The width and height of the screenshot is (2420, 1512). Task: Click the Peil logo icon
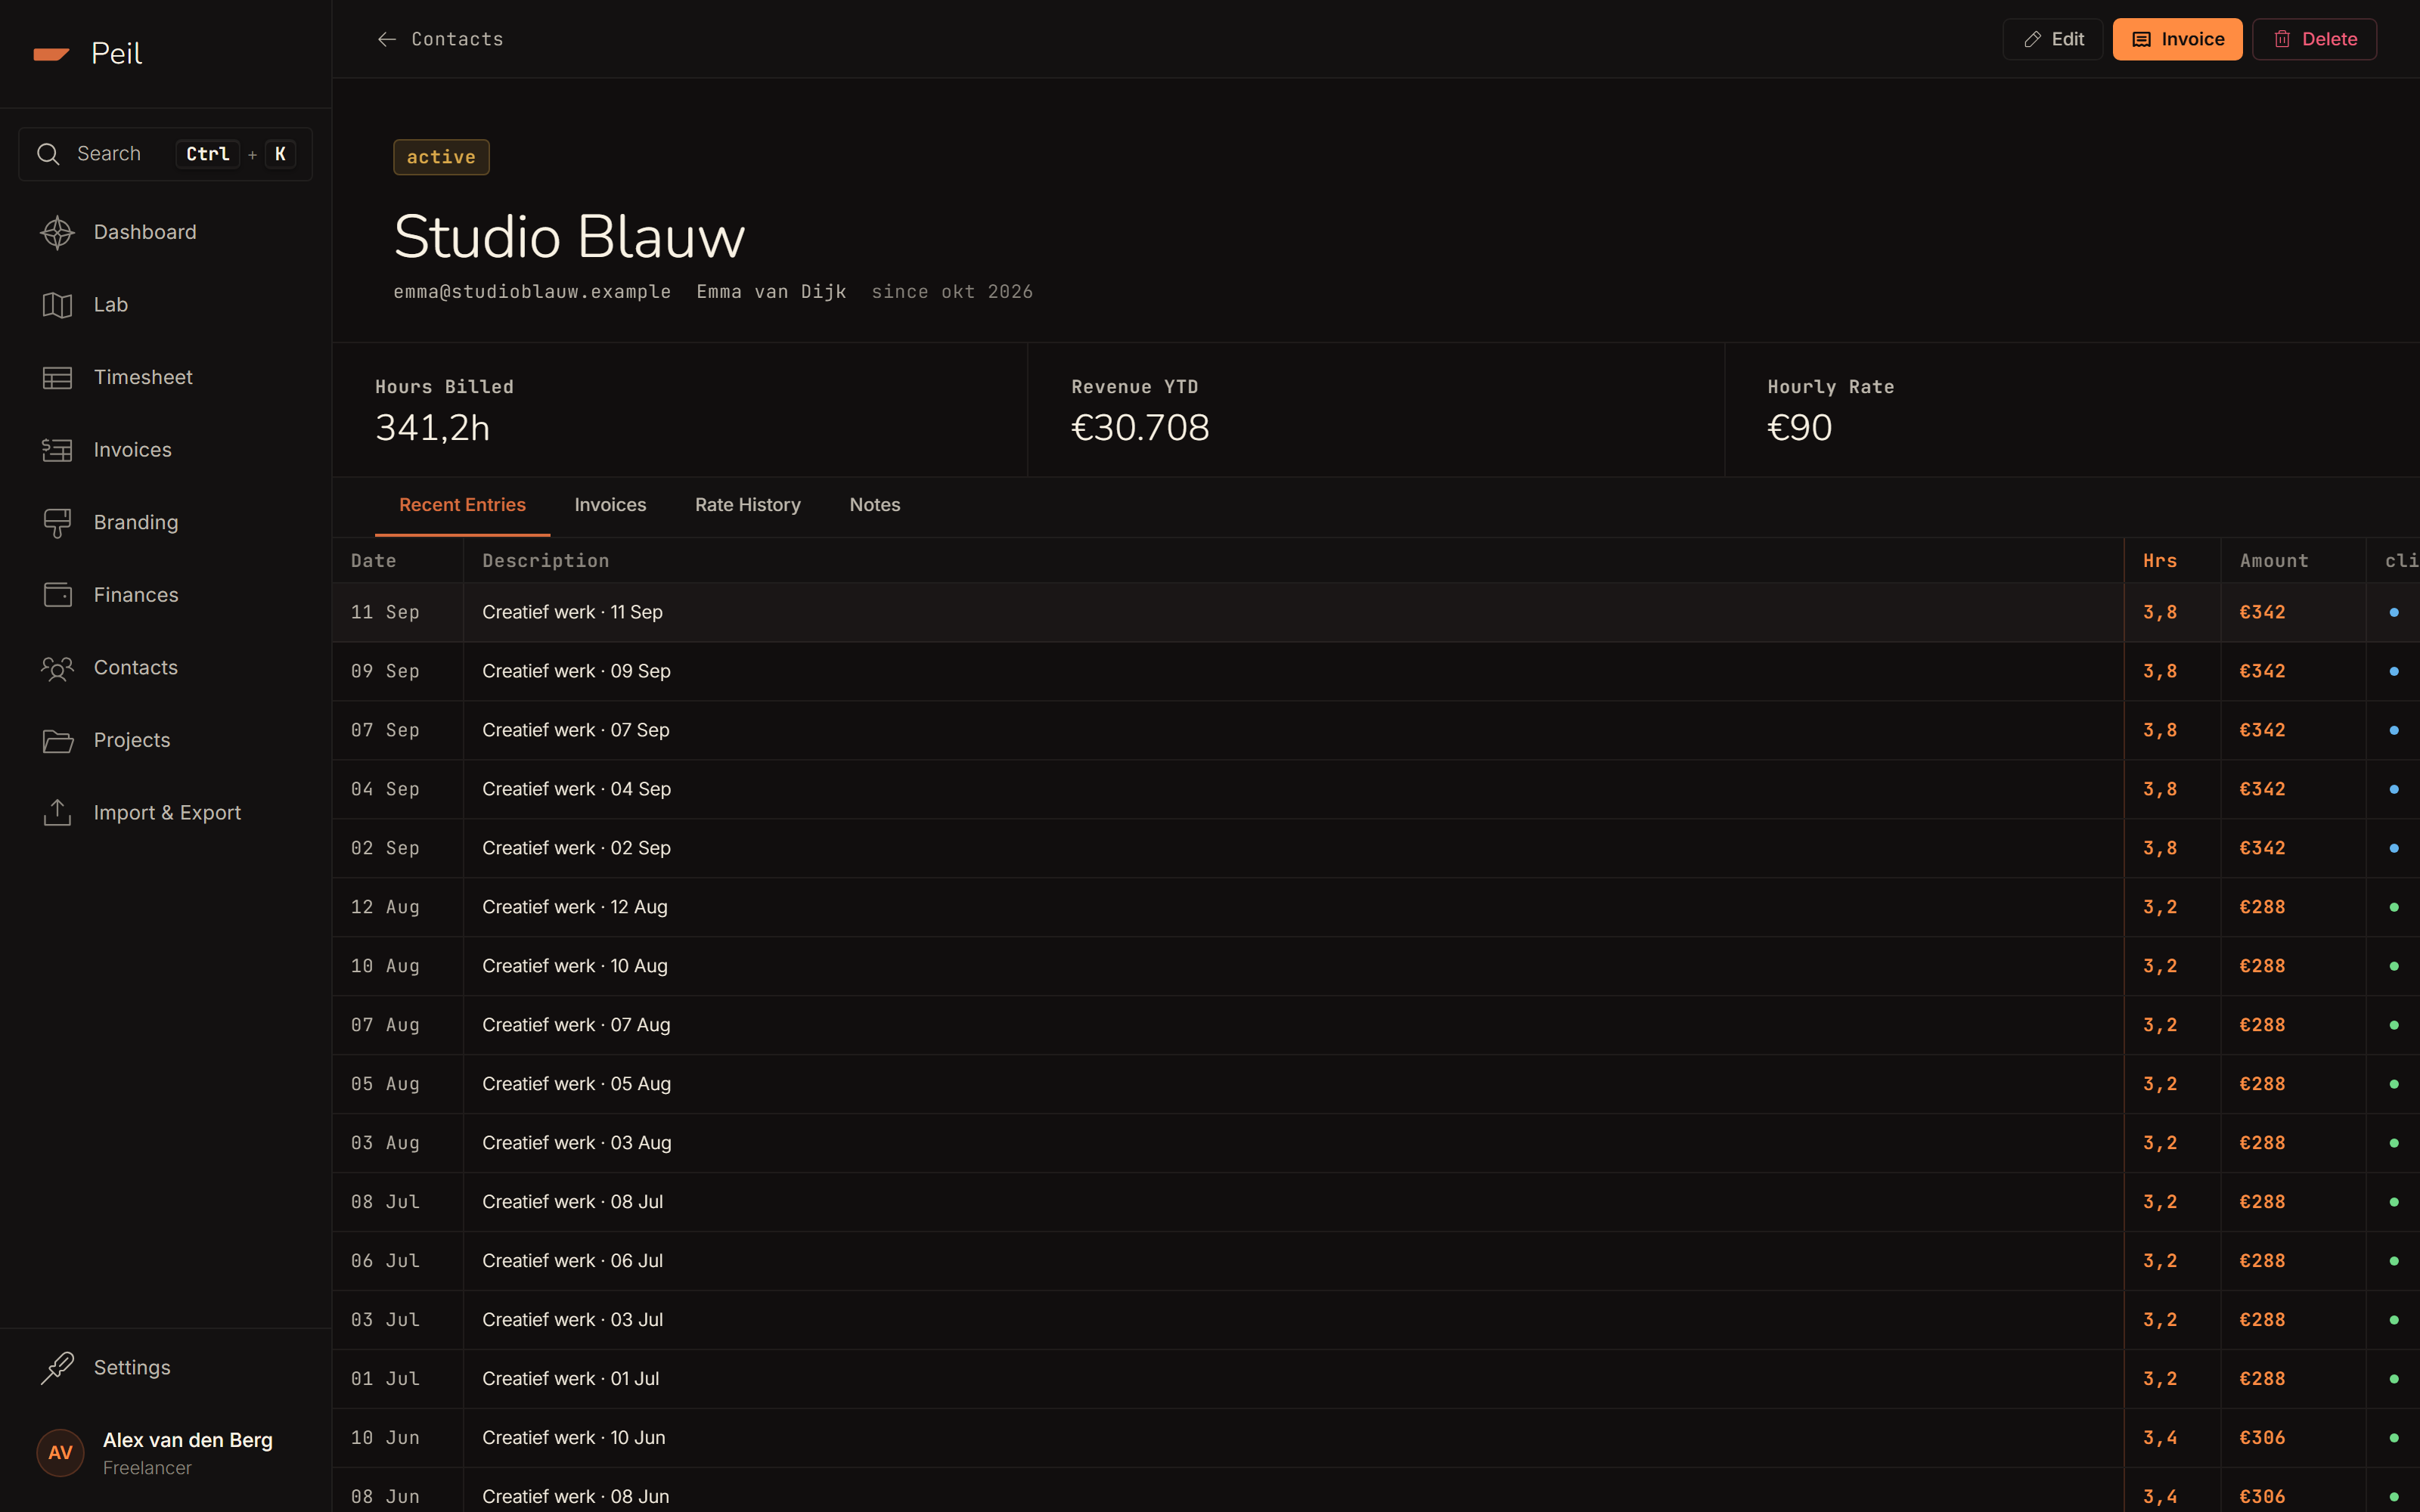51,54
